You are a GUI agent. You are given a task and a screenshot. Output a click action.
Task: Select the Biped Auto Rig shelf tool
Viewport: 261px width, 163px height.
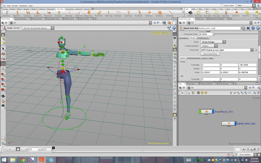click(x=17, y=13)
